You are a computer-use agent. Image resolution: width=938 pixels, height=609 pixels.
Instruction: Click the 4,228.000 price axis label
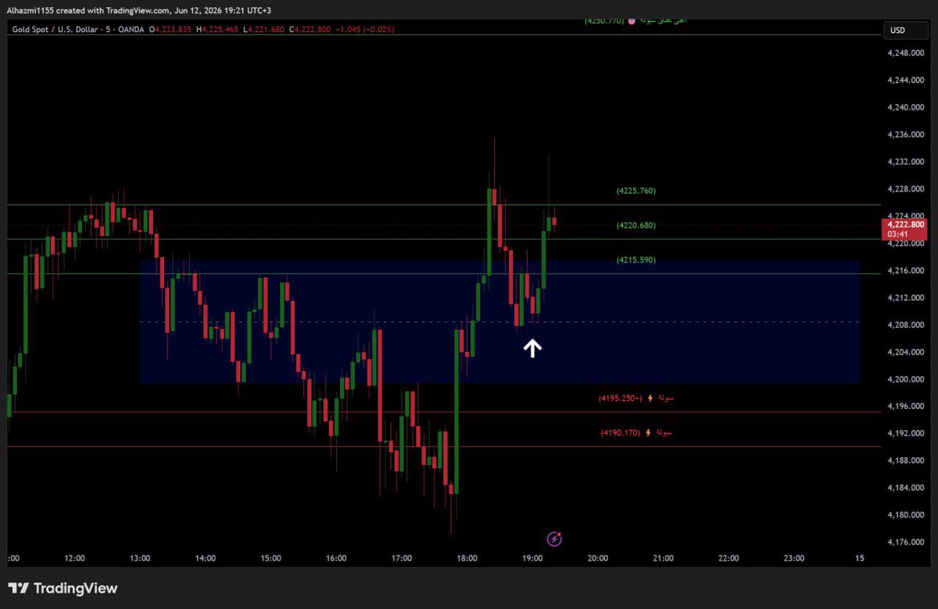(x=907, y=189)
